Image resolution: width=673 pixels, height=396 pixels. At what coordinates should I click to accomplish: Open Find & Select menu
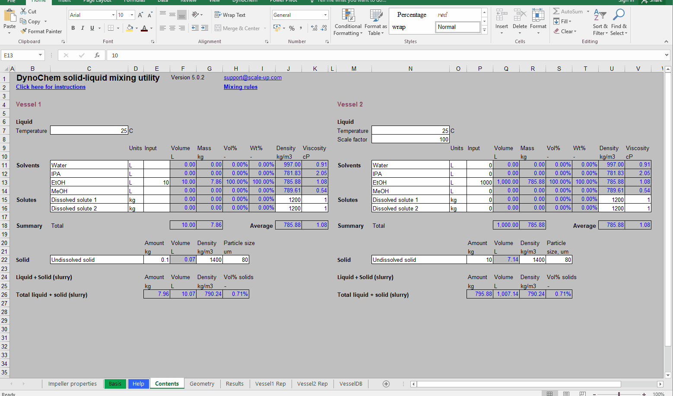(619, 22)
